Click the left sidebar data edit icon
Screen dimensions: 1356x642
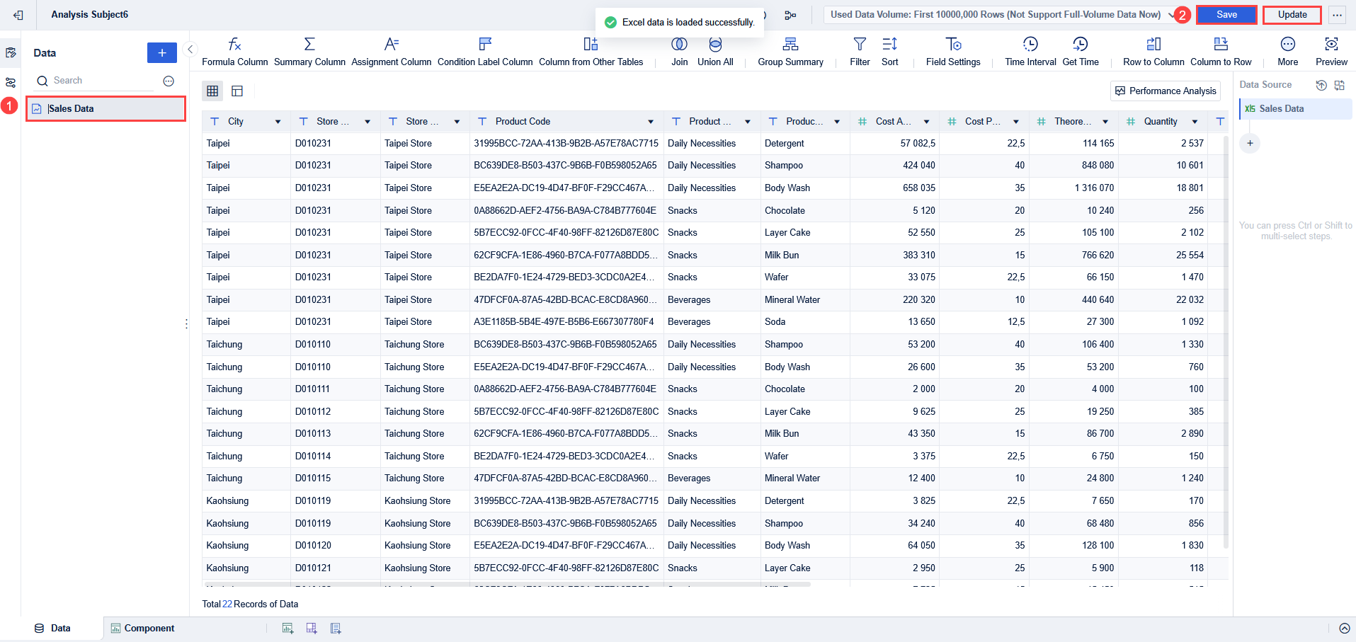click(x=11, y=52)
